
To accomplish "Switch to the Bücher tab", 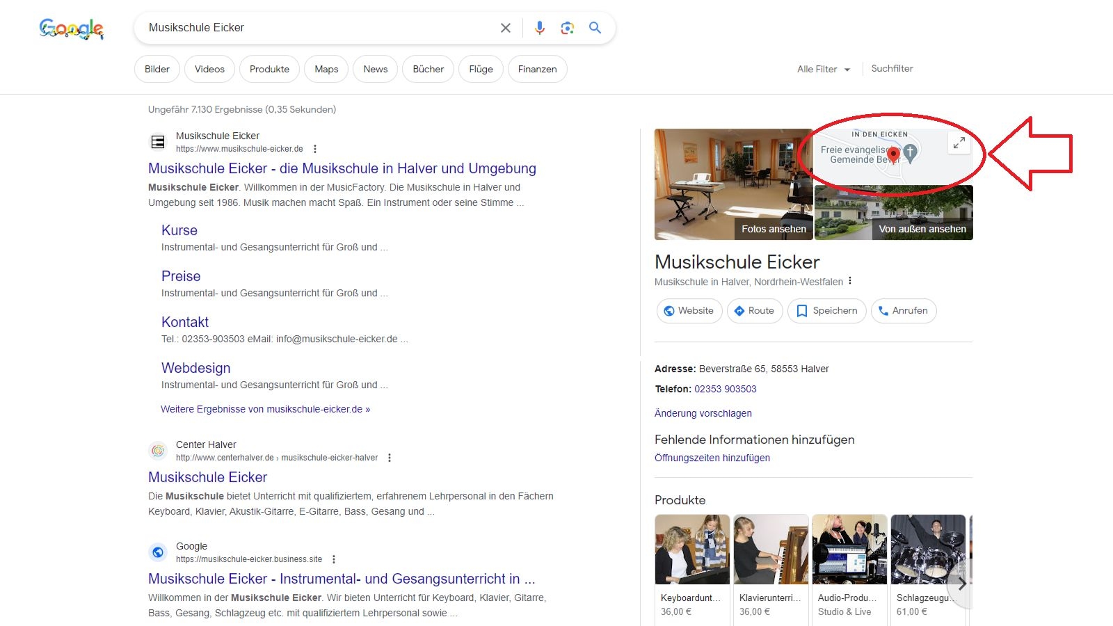I will click(x=429, y=69).
